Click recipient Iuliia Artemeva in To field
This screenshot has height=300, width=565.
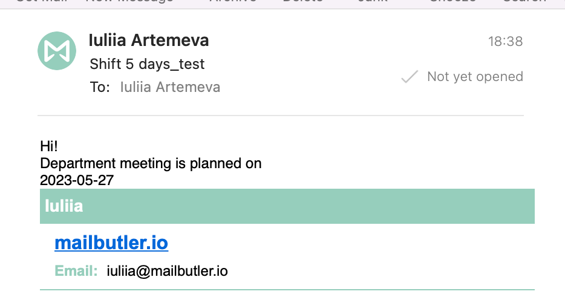click(x=170, y=87)
